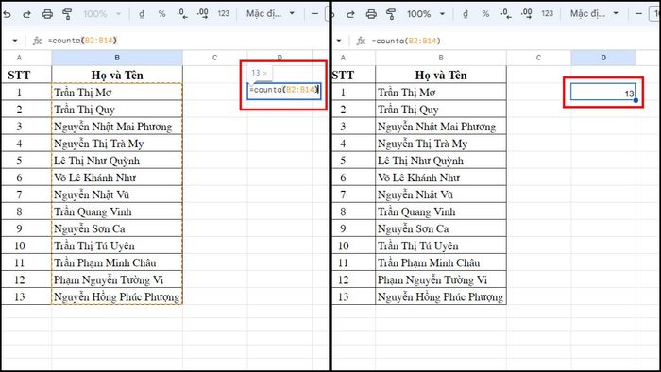Select Lê Thị Như Quỳnh in left sheet
This screenshot has height=372, width=661.
tap(117, 161)
